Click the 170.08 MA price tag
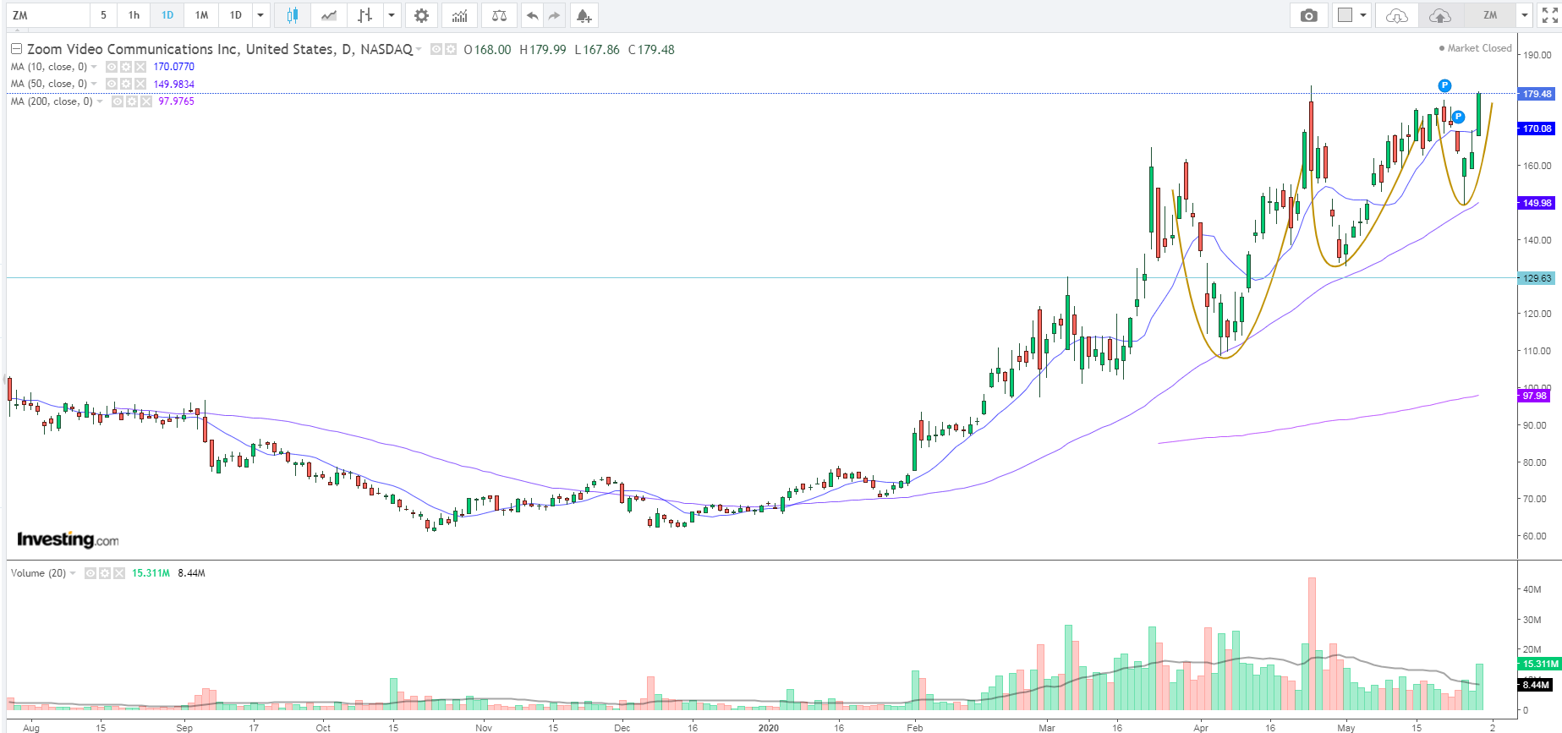The width and height of the screenshot is (1562, 733). click(x=1537, y=129)
